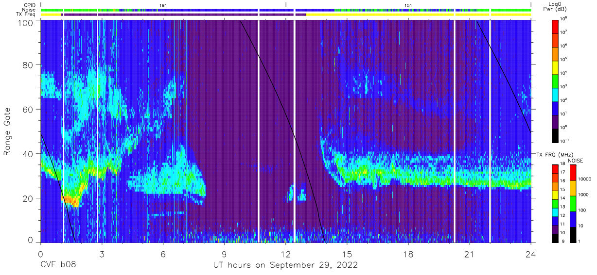Click the TX Freq row label
This screenshot has height=275, width=597.
[26, 15]
